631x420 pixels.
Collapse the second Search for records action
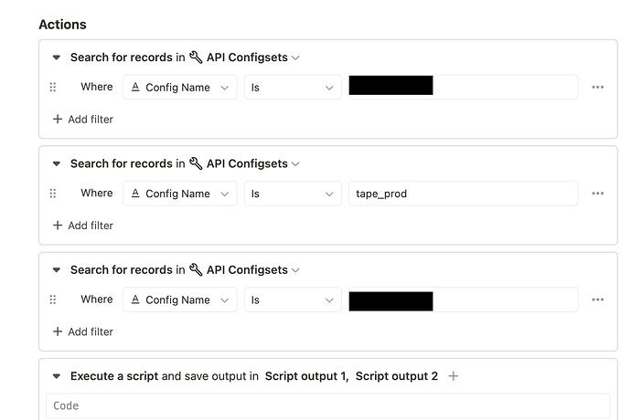(x=57, y=163)
